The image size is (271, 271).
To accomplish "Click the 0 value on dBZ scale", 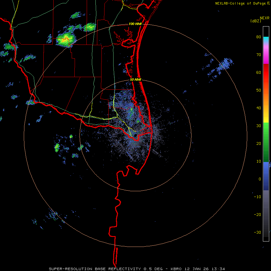I will pos(260,179).
